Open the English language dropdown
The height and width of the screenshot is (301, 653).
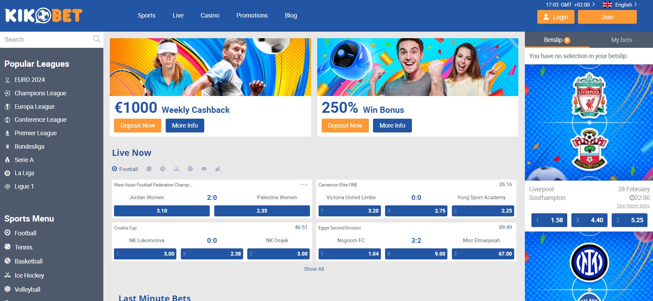626,5
